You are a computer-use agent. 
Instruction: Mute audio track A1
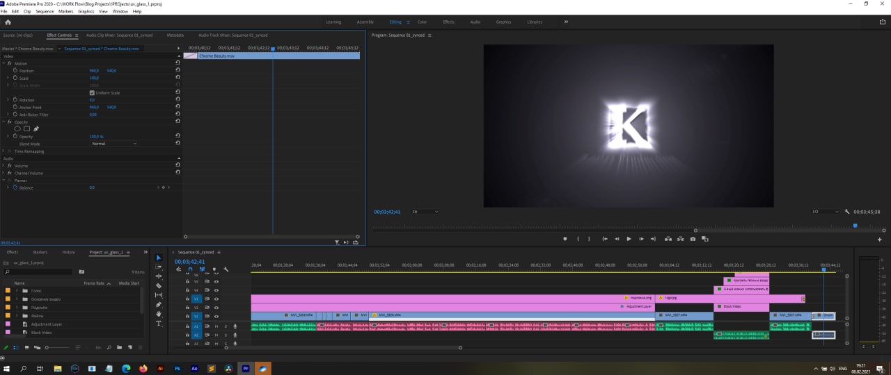click(x=216, y=326)
